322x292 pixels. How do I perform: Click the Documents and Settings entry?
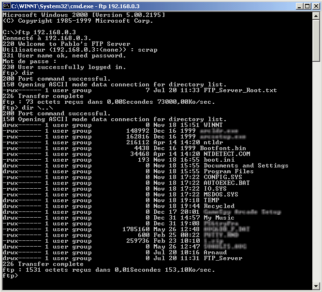pos(246,166)
